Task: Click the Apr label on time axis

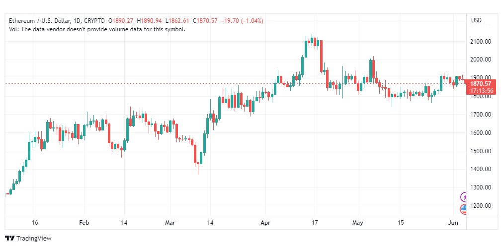Action: point(266,222)
